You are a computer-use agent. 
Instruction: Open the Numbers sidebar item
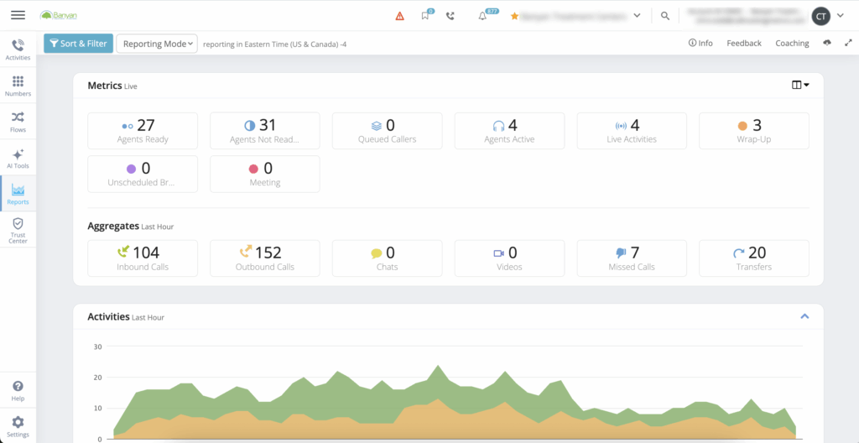point(18,86)
